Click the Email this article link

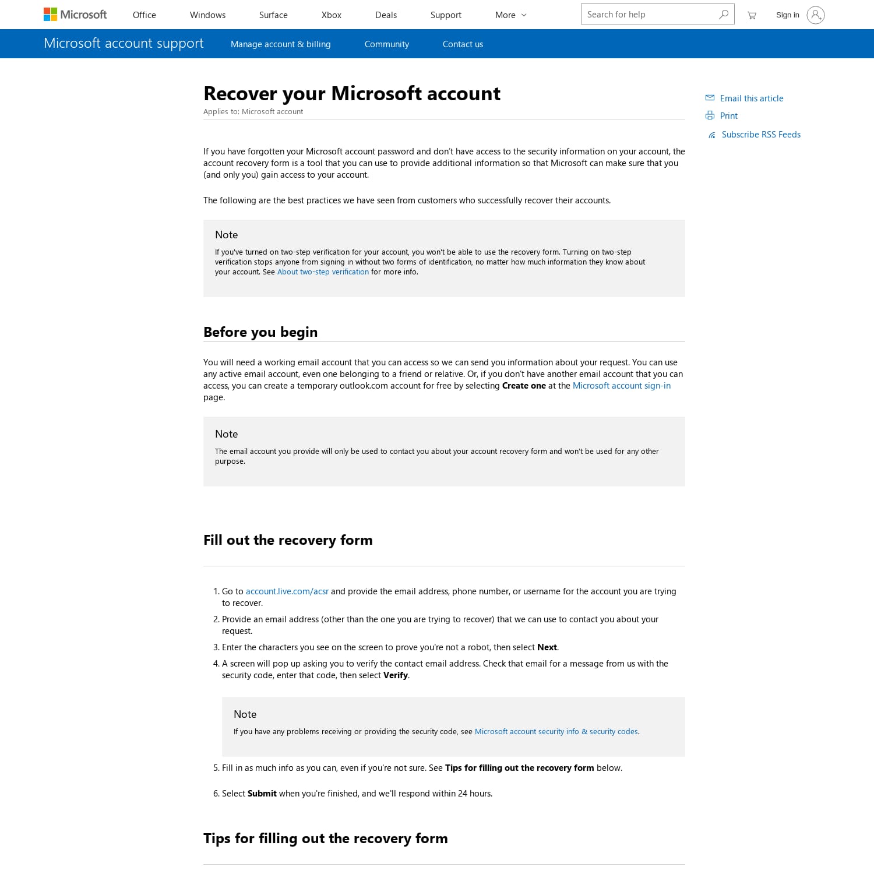coord(752,98)
